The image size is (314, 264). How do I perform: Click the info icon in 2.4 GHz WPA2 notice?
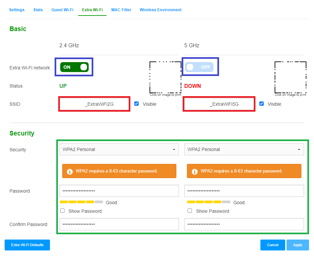[x=70, y=171]
